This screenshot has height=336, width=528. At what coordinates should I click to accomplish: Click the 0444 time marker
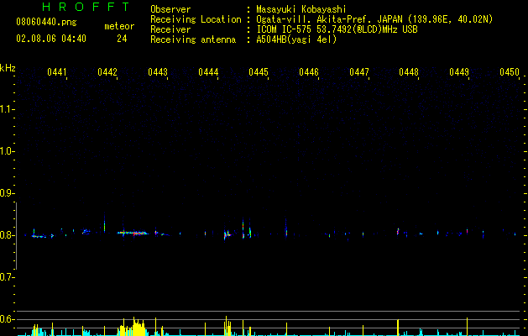[x=208, y=72]
